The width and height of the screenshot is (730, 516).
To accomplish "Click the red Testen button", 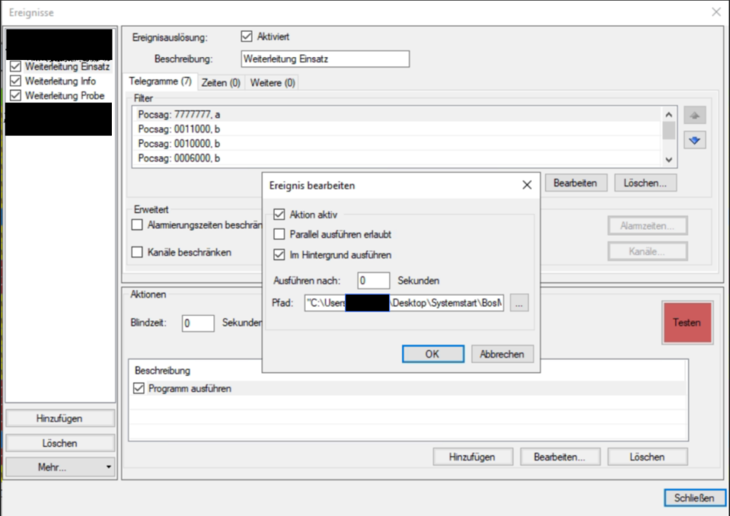I will (687, 323).
